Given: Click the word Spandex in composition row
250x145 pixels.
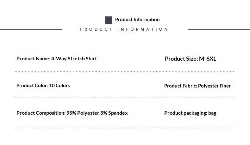Looking at the screenshot, I should pos(118,113).
